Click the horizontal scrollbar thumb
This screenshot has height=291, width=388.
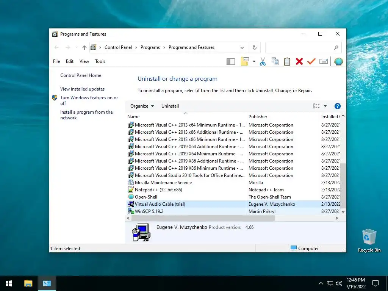(x=203, y=218)
